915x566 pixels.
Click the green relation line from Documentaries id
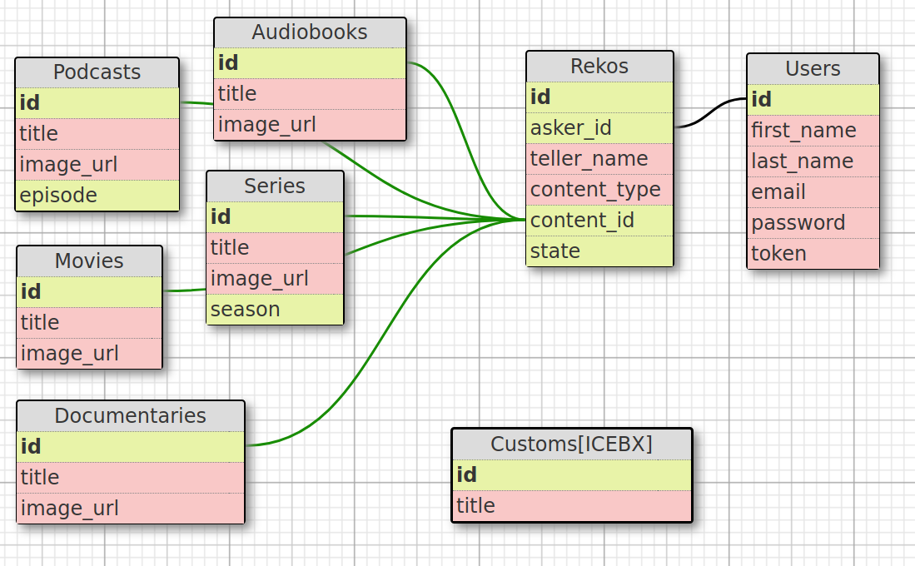[385, 335]
